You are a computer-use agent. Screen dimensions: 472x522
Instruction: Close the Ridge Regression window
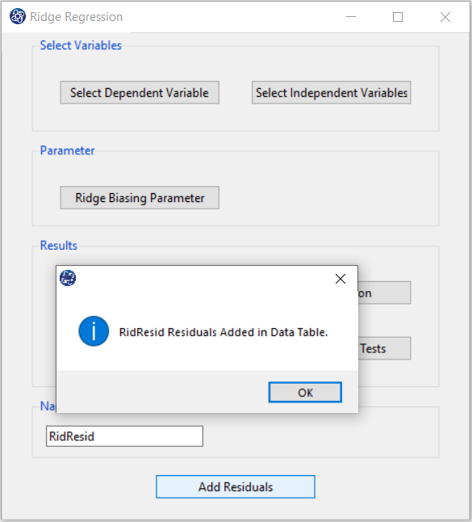coord(445,17)
